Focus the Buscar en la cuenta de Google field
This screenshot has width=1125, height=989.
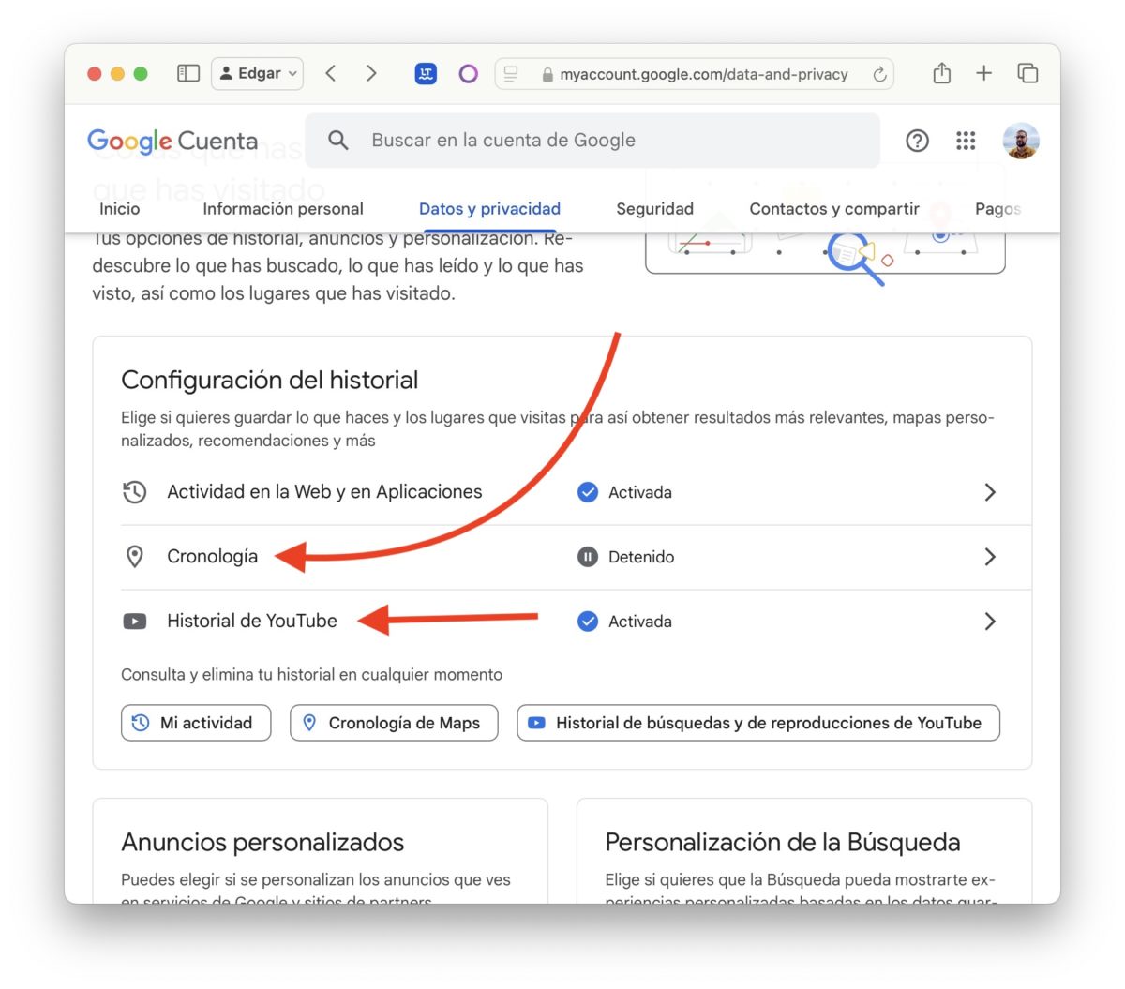click(592, 141)
